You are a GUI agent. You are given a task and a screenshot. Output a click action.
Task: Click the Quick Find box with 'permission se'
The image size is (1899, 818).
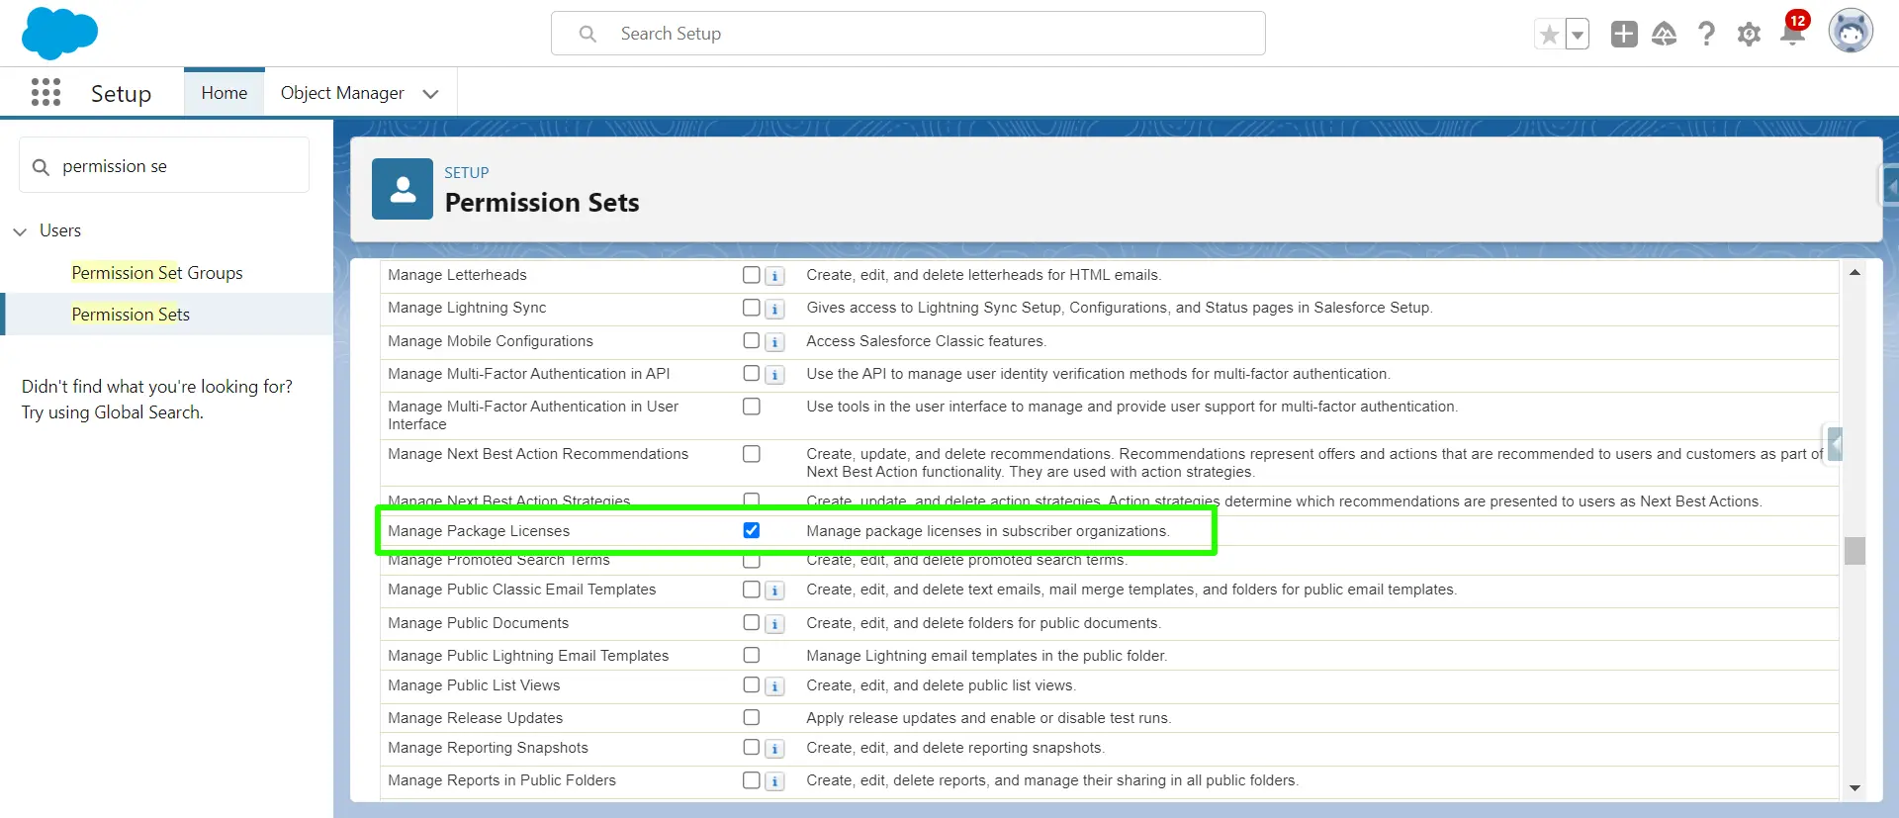(164, 165)
